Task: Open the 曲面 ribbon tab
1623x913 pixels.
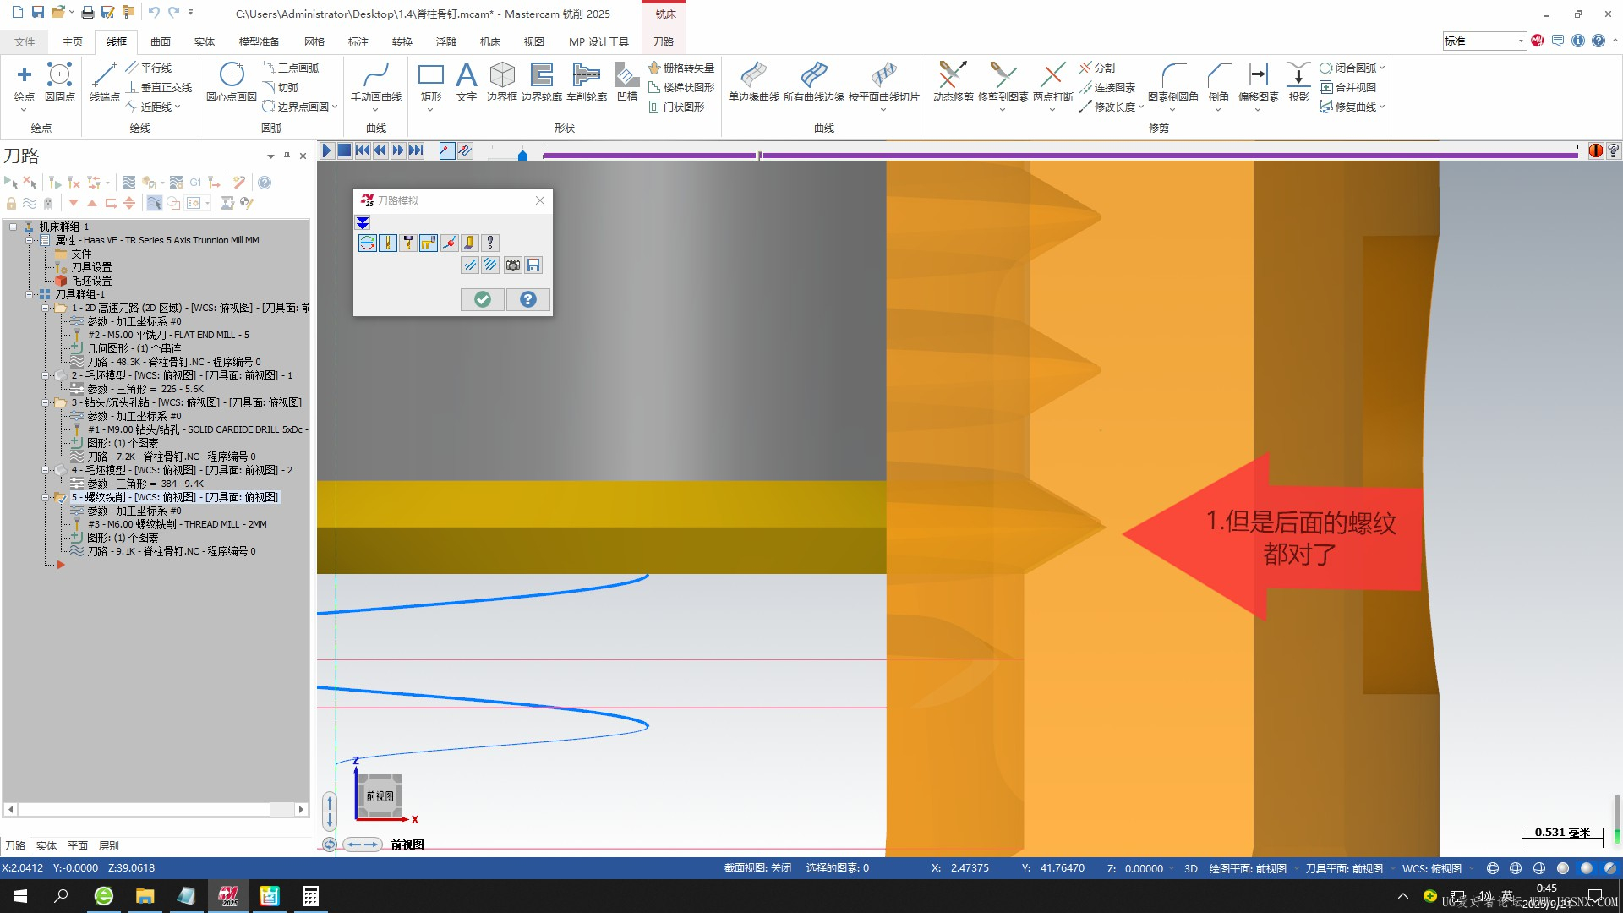Action: coord(160,41)
